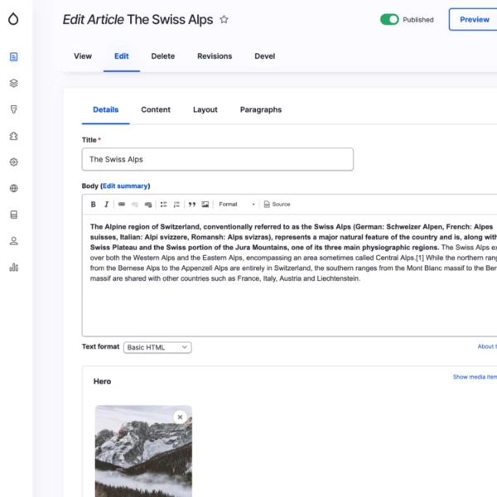Open the Extend puzzle-piece sidebar icon
The height and width of the screenshot is (497, 497).
(13, 136)
